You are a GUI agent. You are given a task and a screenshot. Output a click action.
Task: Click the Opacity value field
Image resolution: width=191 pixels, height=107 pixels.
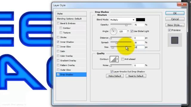pos(139,25)
